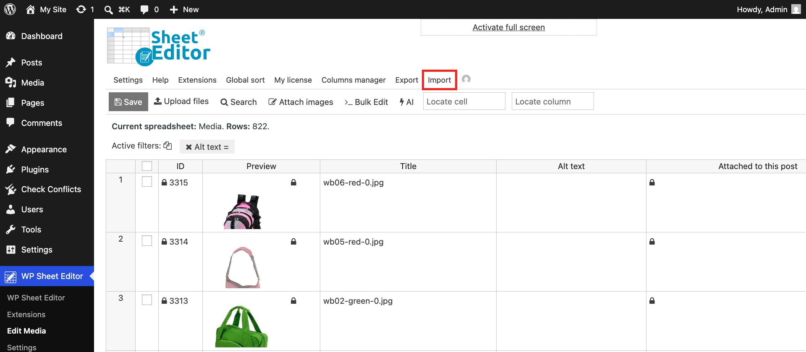
Task: Open the Extensions menu in top toolbar
Action: (197, 80)
